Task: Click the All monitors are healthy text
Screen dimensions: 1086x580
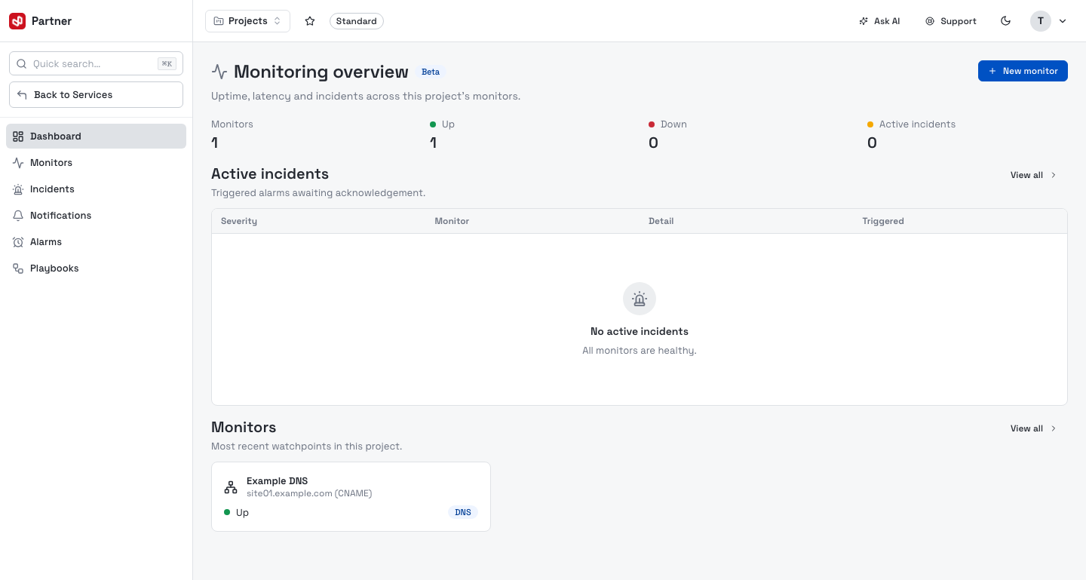Action: click(x=640, y=351)
